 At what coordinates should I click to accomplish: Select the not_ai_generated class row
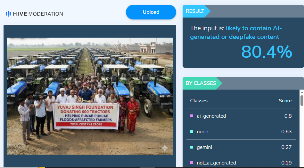coord(241,163)
